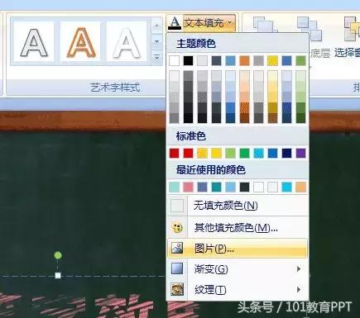Image resolution: width=360 pixels, height=318 pixels.
Task: Choose 无填充颜色(N) menu option
Action: click(x=238, y=206)
